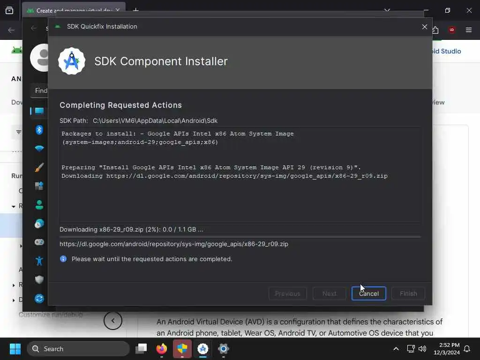480x360 pixels.
Task: Click the round collapse-sidebar chevron button on page
Action: click(x=112, y=321)
